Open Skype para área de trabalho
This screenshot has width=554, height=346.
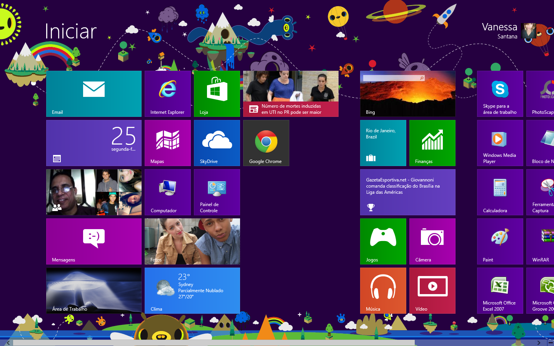click(500, 94)
